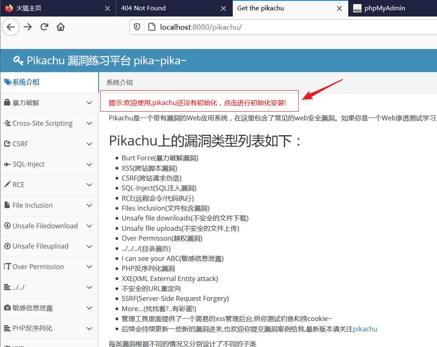This screenshot has height=347, width=437.
Task: Click the align icon beside PHP反序列化
Action: [7, 328]
